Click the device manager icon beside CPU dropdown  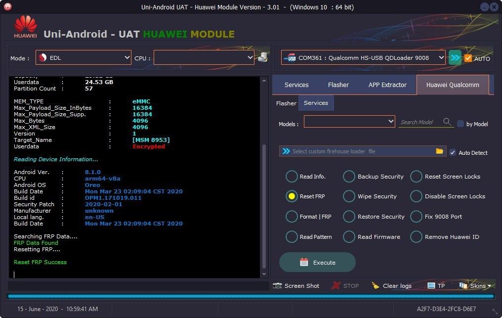[263, 57]
